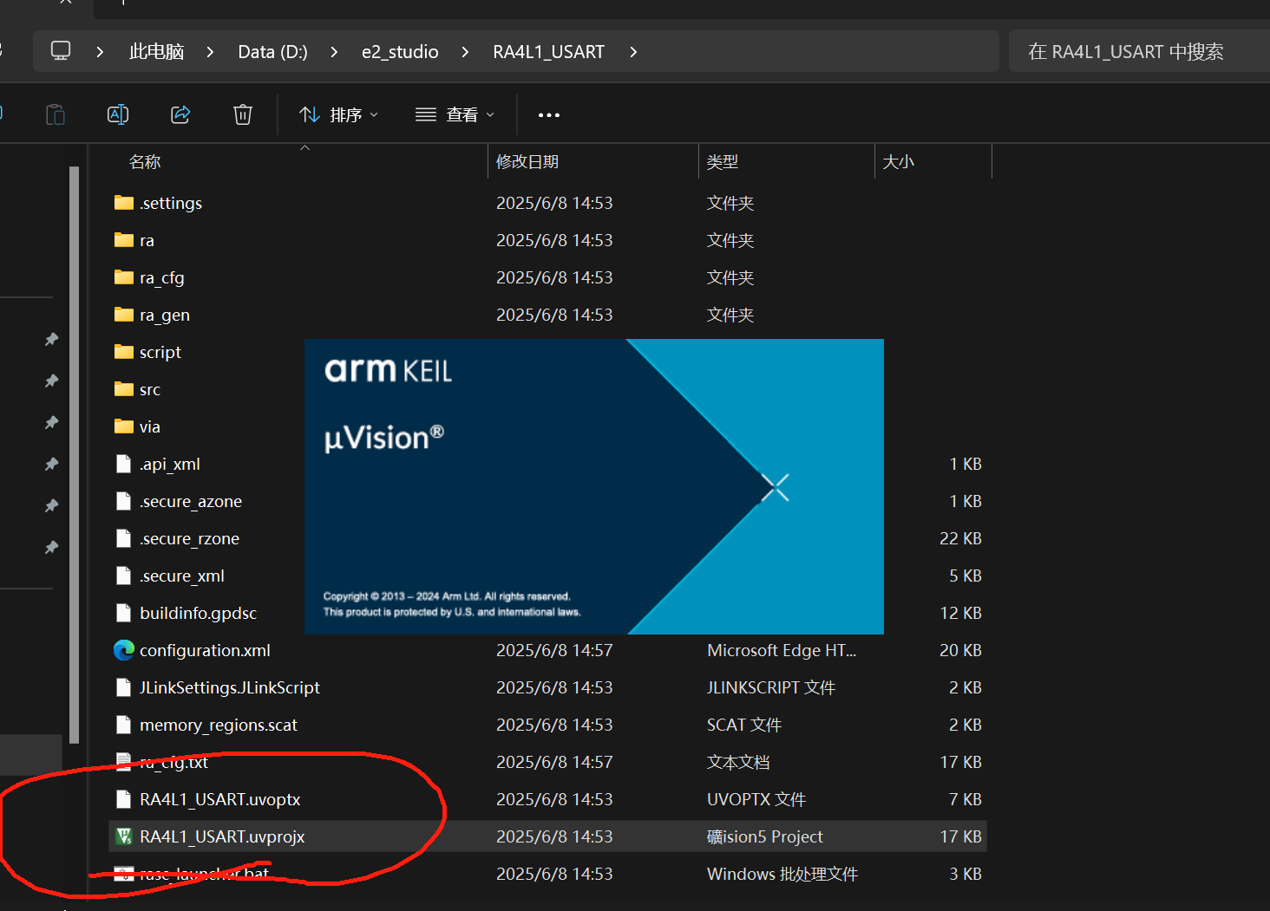Click the Share icon in toolbar
This screenshot has height=911, width=1270.
(x=180, y=114)
